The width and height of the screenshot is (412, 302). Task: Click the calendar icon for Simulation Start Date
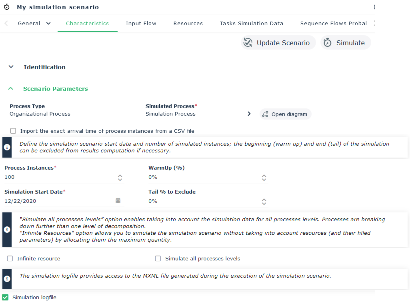[x=118, y=201]
